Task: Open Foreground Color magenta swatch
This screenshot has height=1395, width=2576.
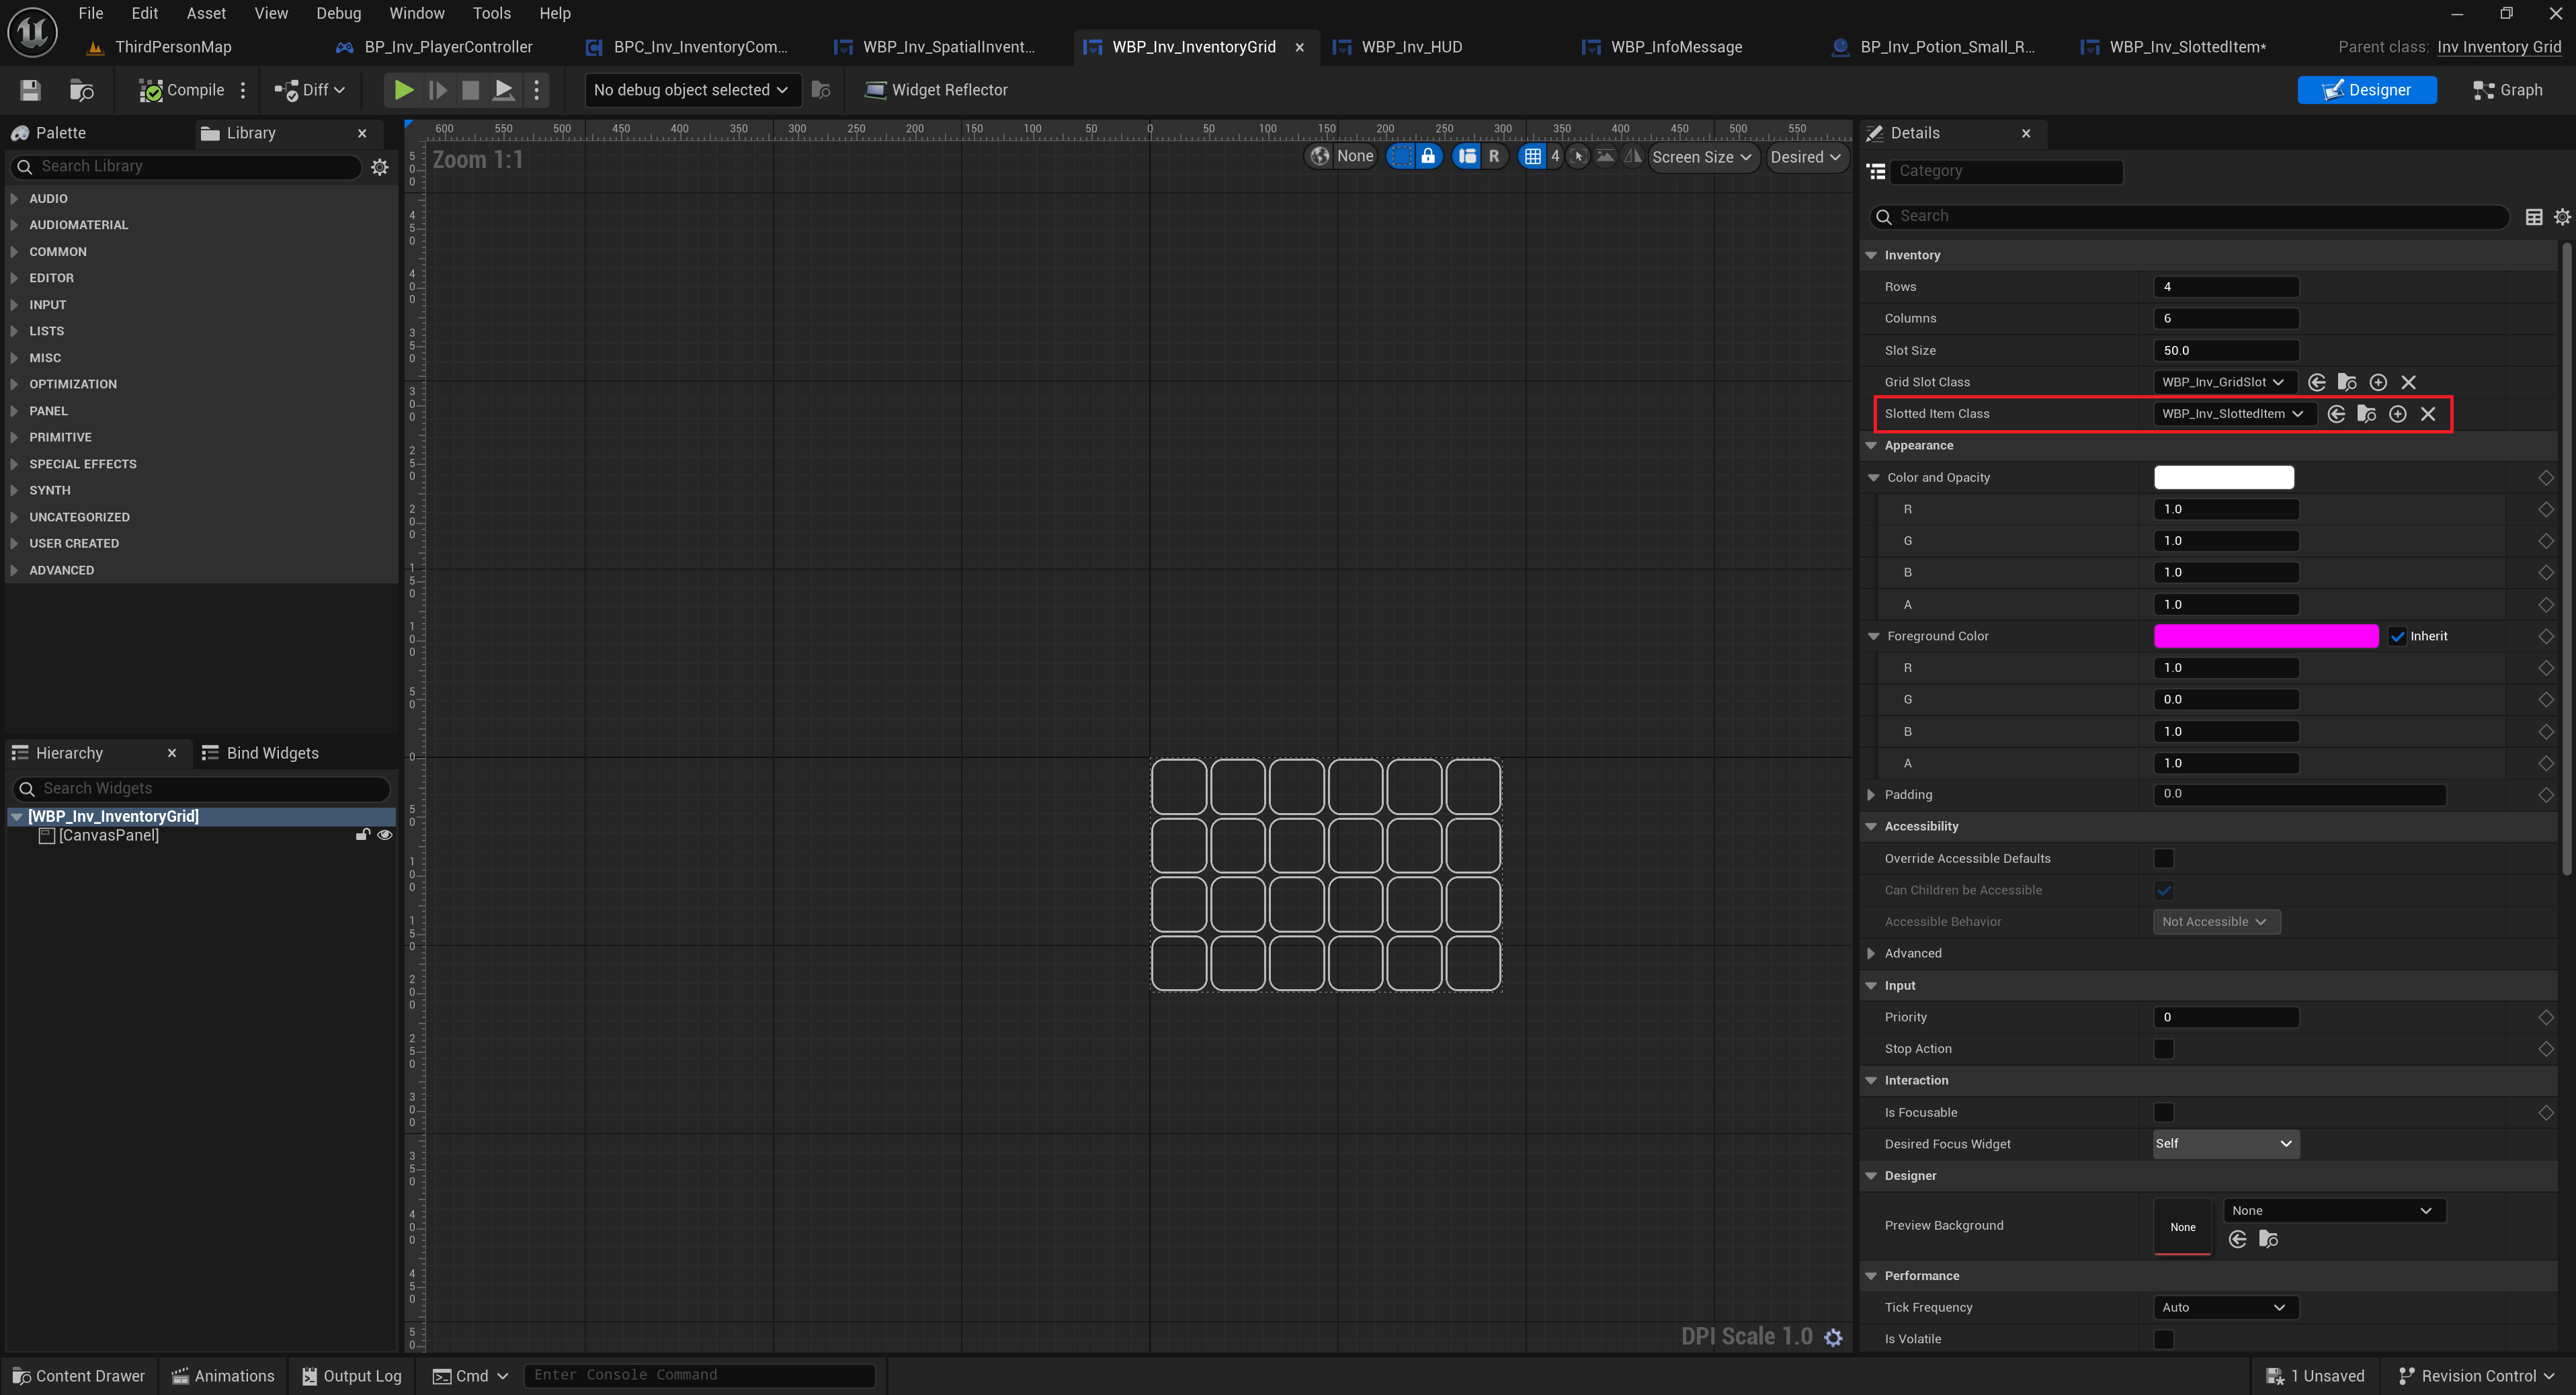Action: [2265, 636]
